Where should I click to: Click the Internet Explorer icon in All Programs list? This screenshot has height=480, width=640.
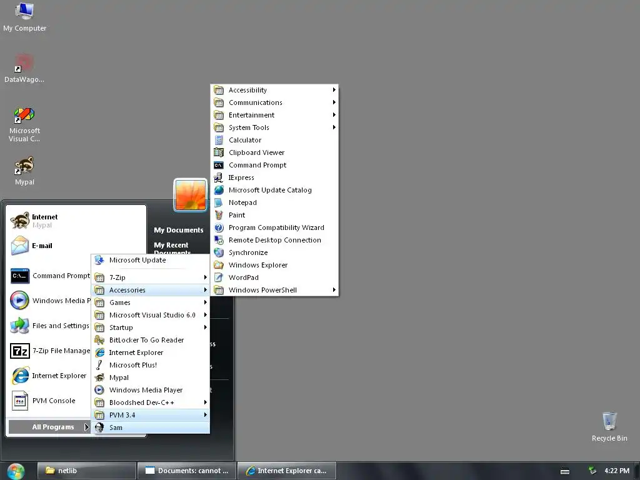click(99, 352)
